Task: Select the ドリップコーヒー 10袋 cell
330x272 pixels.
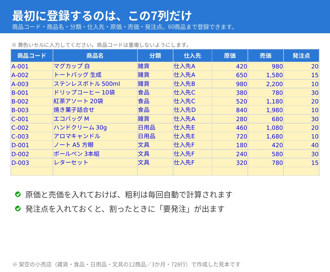Action: [x=95, y=93]
